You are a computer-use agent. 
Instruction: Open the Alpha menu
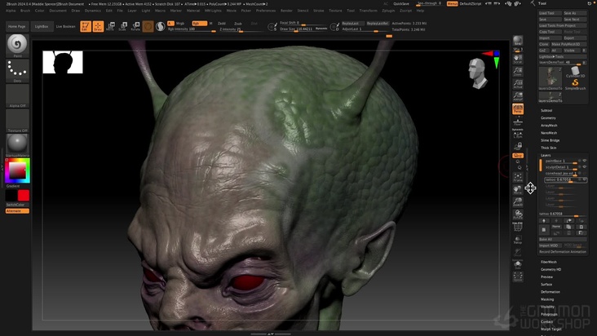pos(11,11)
